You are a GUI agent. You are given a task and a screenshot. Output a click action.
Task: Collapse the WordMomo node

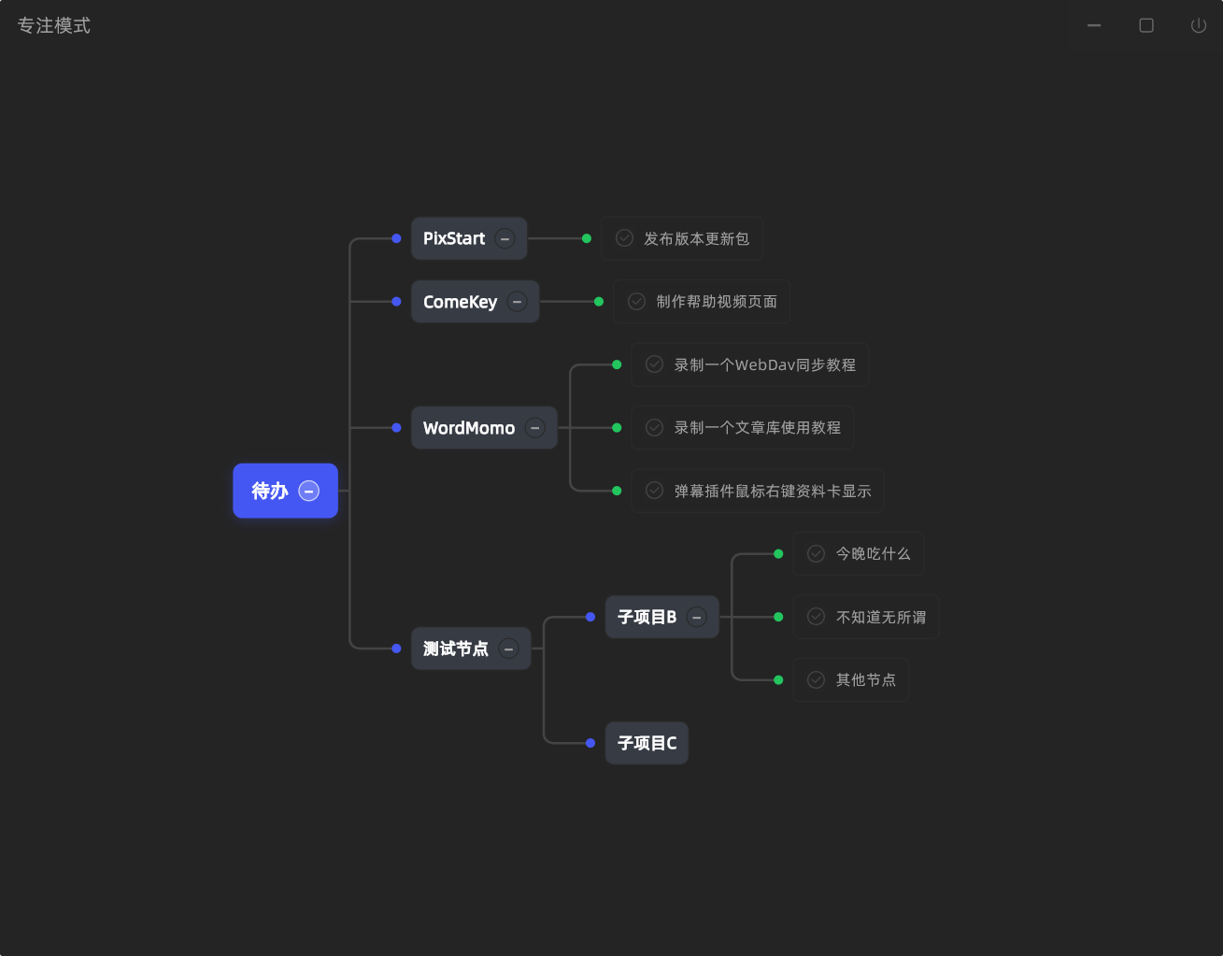[x=534, y=428]
